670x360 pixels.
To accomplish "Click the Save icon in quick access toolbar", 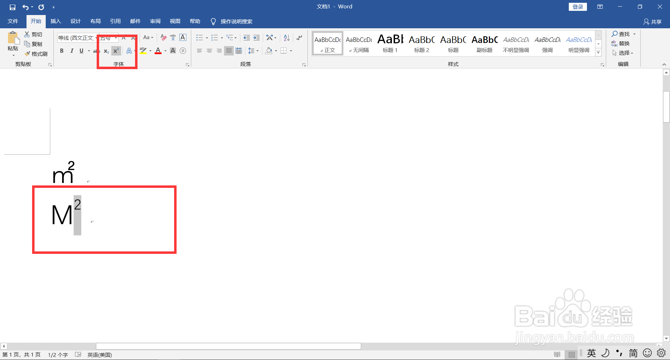I will pos(13,7).
